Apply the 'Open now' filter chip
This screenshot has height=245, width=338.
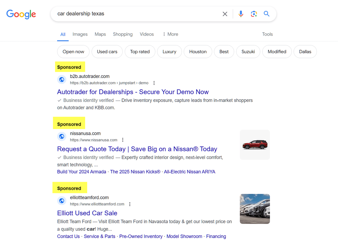(x=73, y=52)
